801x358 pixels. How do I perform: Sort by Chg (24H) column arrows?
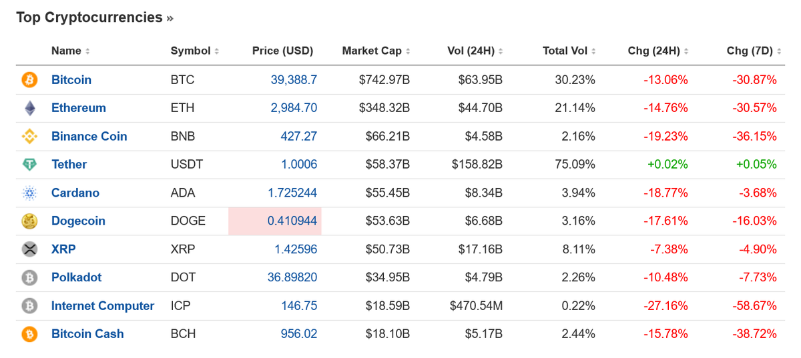coord(686,51)
